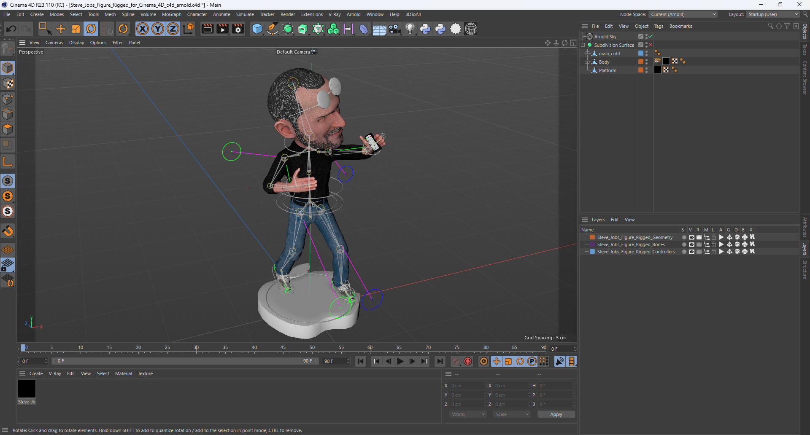Click the Steve_Jobs_Figure_Rigged_Controllers layer color swatch
Viewport: 810px width, 435px height.
click(592, 252)
